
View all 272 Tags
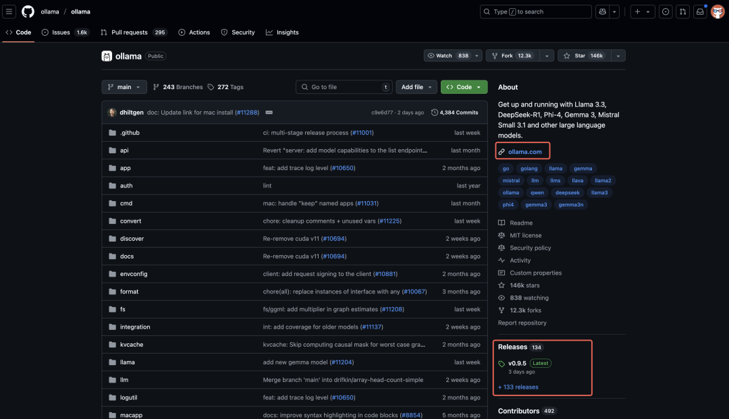(x=225, y=87)
